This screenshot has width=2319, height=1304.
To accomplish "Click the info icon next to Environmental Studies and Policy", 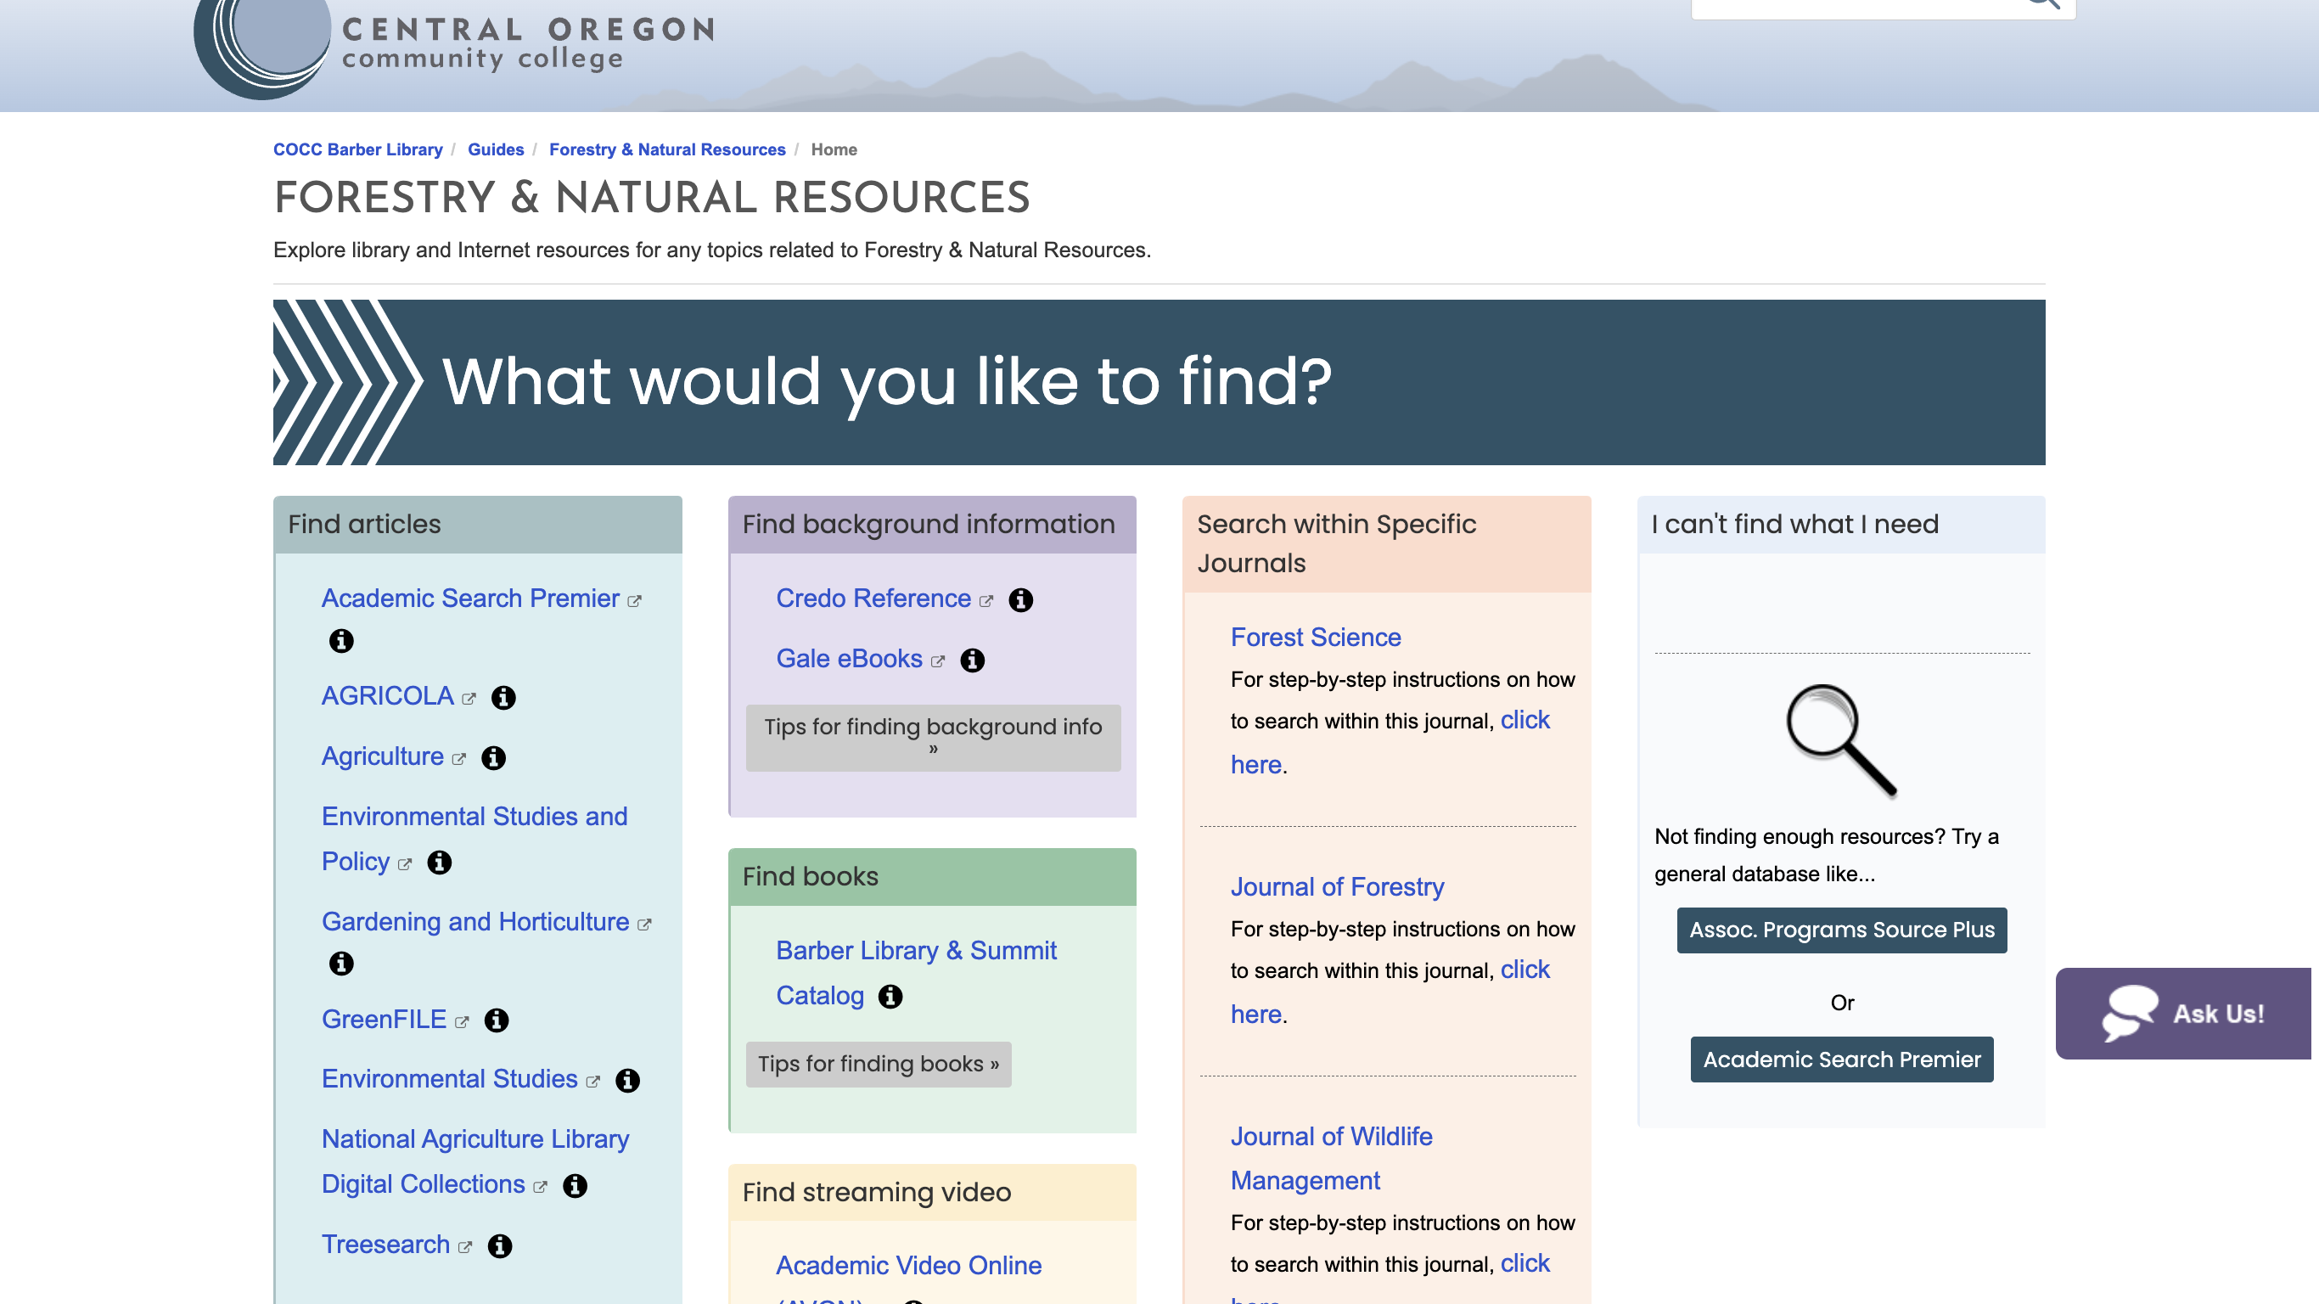I will click(x=441, y=862).
